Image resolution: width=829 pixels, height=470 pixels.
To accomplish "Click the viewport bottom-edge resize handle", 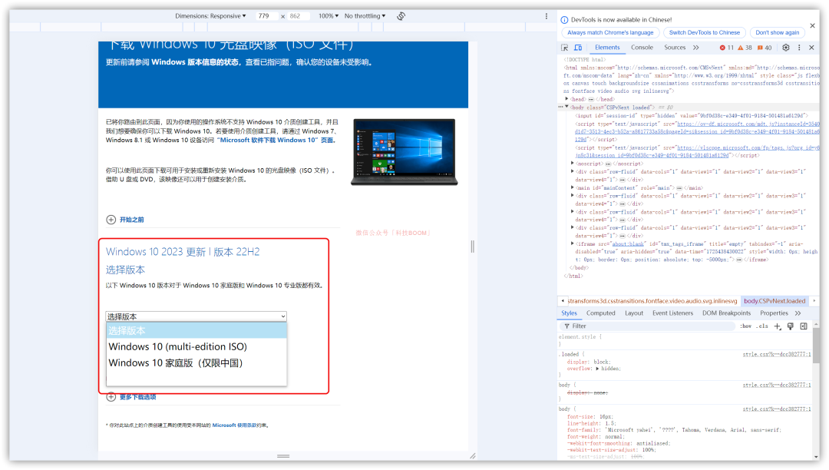I will point(283,455).
